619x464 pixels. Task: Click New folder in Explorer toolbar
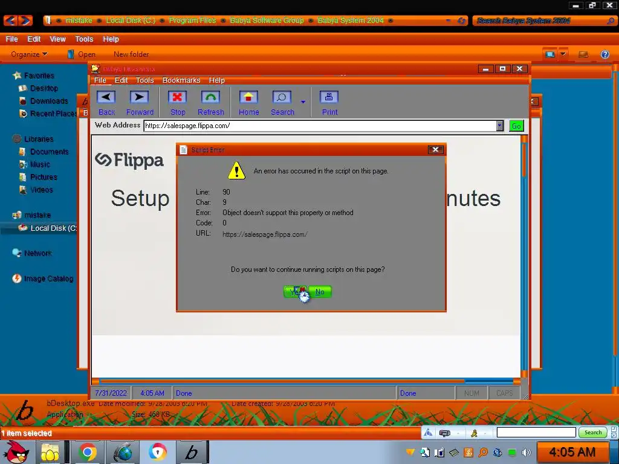click(x=131, y=54)
